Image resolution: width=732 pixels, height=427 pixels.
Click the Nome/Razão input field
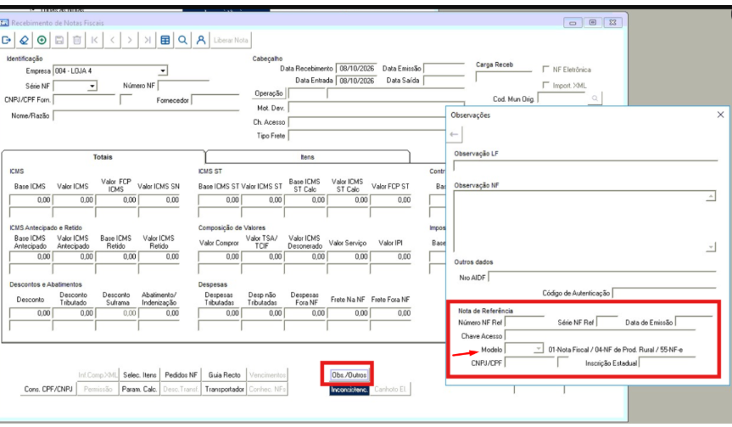146,115
